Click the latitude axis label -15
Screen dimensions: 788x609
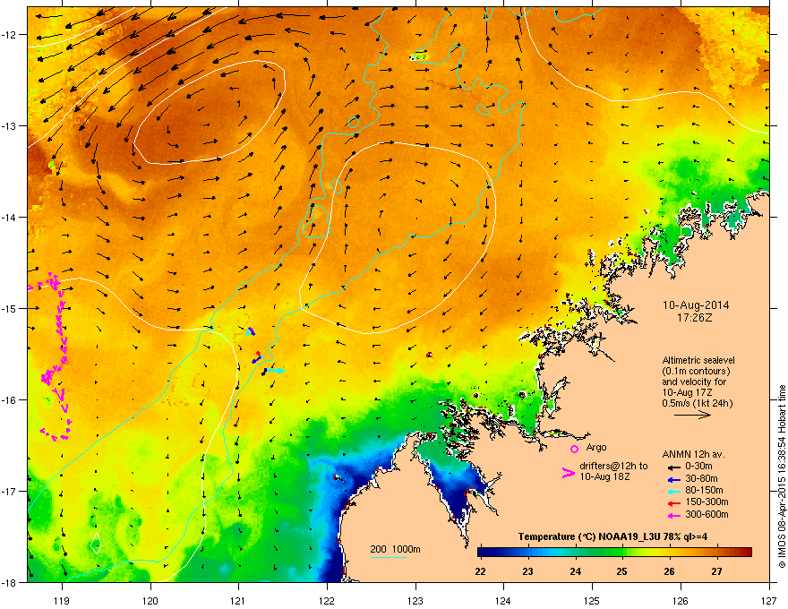[x=10, y=308]
